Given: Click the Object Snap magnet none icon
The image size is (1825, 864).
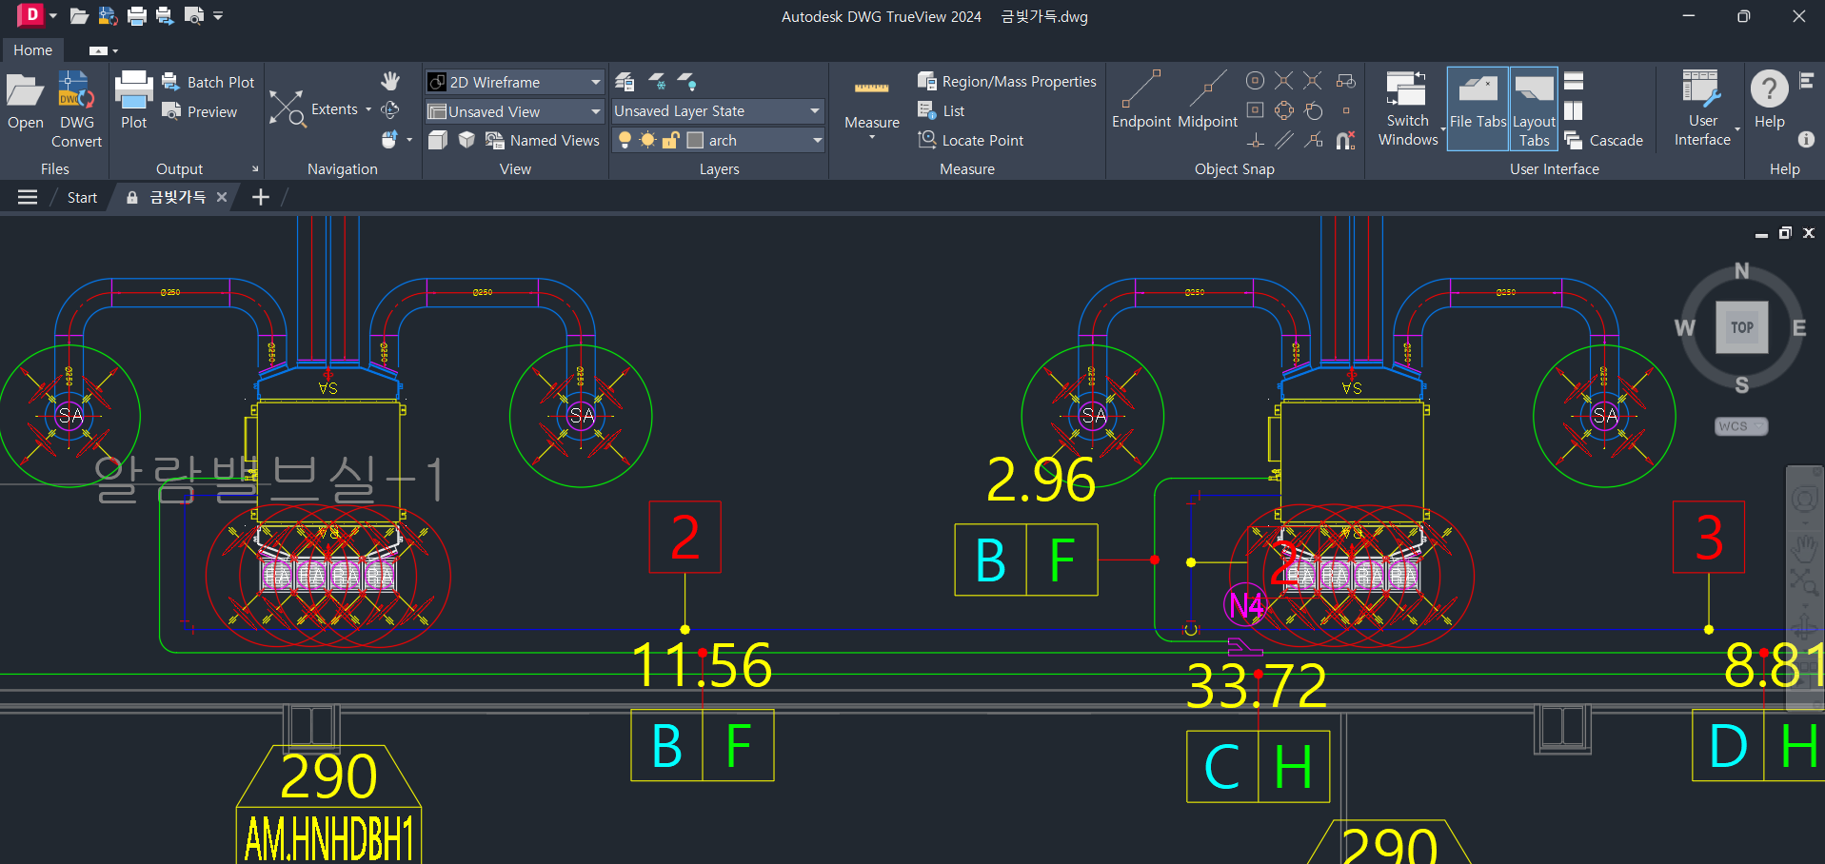Looking at the screenshot, I should pos(1345,141).
